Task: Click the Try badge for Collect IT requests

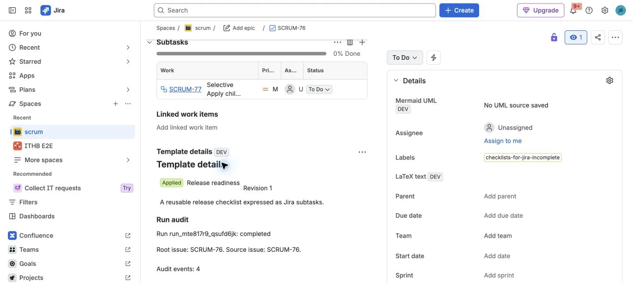Action: pyautogui.click(x=127, y=188)
